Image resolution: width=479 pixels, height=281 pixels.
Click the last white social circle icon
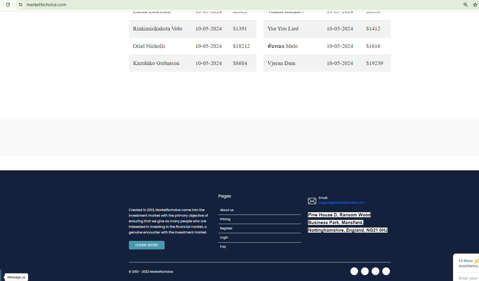(386, 271)
